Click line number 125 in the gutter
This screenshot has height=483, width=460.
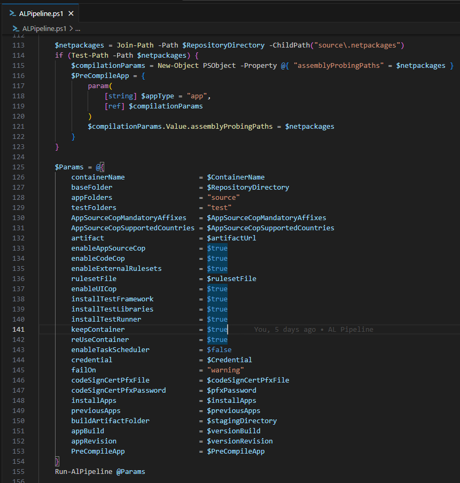coord(18,167)
